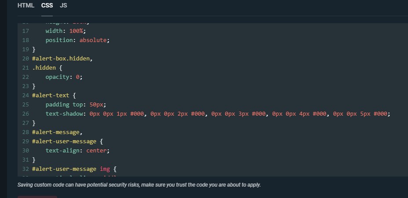The width and height of the screenshot is (408, 198).
Task: Click the .hidden selector on line 21
Action: (x=44, y=67)
